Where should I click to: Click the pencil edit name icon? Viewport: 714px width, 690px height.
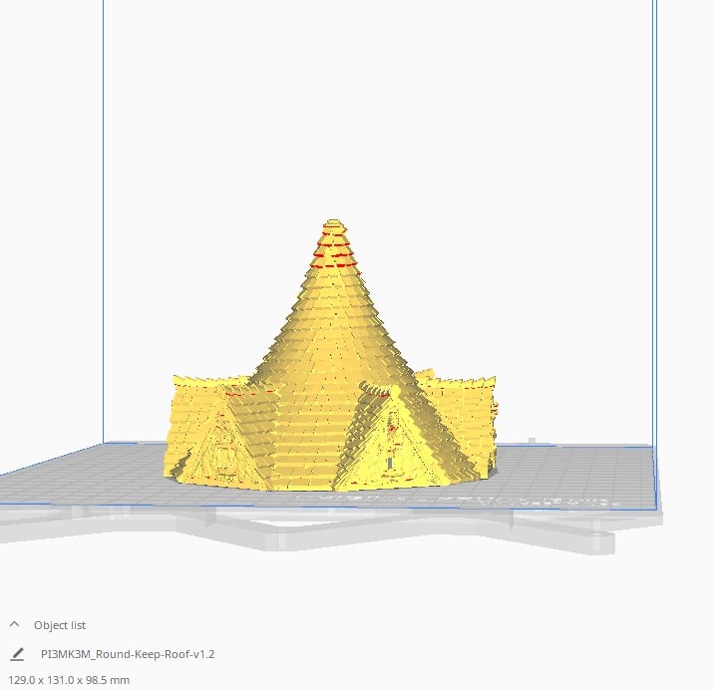pyautogui.click(x=17, y=654)
